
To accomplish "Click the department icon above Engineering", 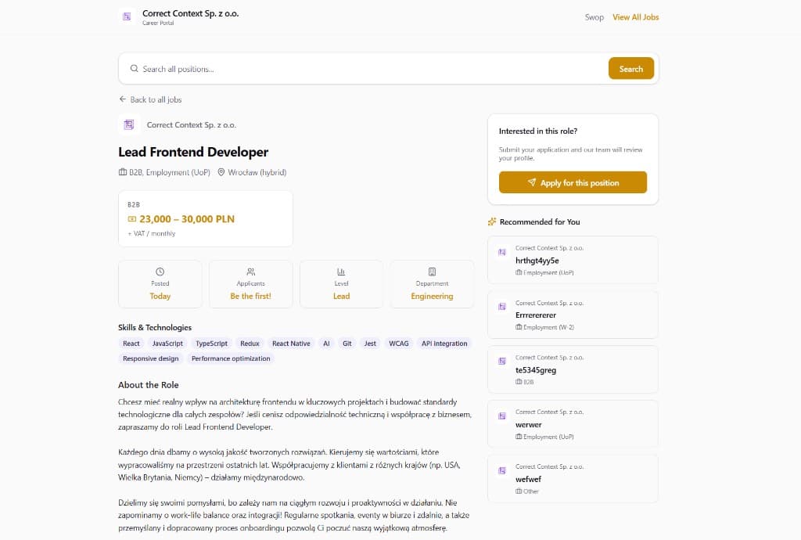I will 432,272.
